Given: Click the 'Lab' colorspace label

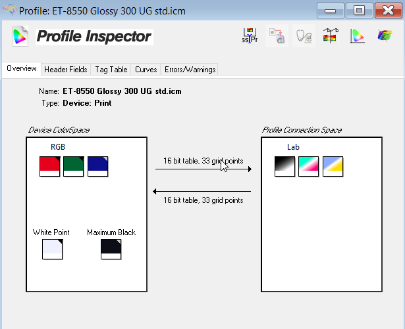Looking at the screenshot, I should tap(293, 147).
